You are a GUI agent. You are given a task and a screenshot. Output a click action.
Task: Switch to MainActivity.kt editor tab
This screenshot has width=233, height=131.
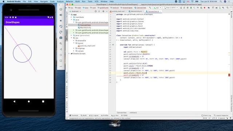pyautogui.click(x=136, y=11)
